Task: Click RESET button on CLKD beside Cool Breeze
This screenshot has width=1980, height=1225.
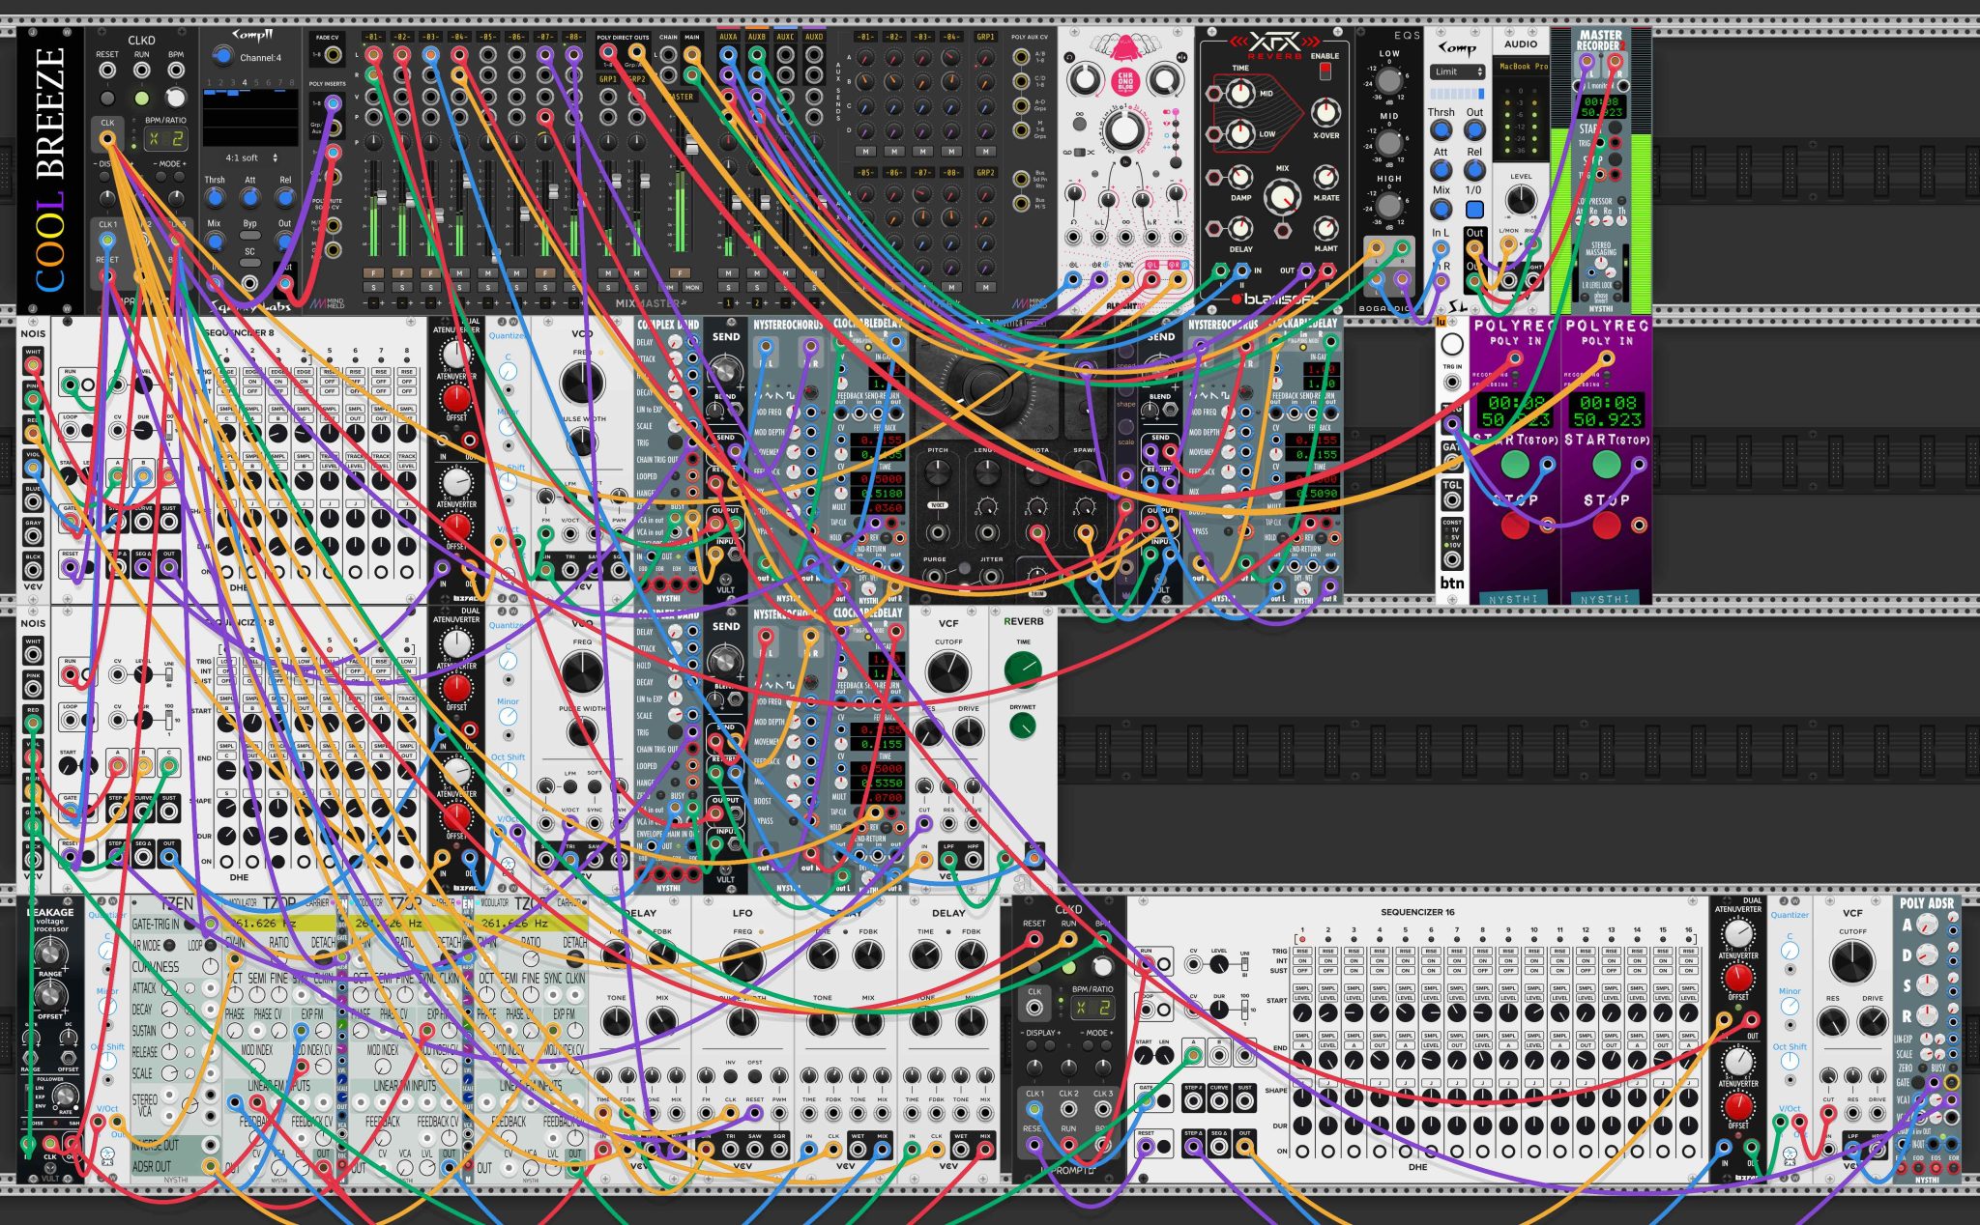Action: pos(107,98)
